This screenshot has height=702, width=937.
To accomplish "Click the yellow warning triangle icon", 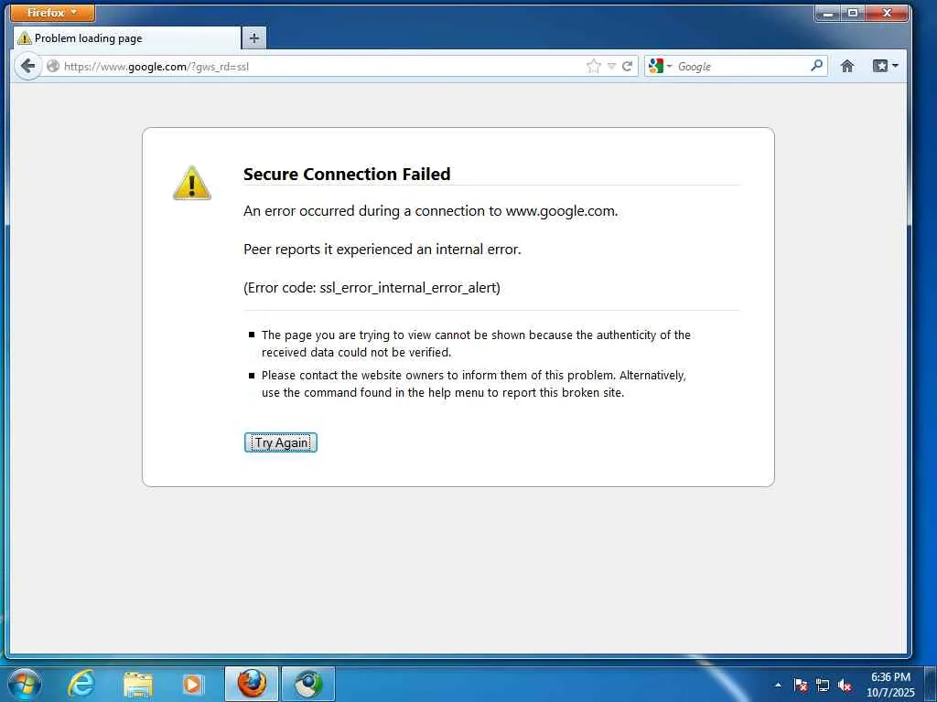I will click(192, 183).
